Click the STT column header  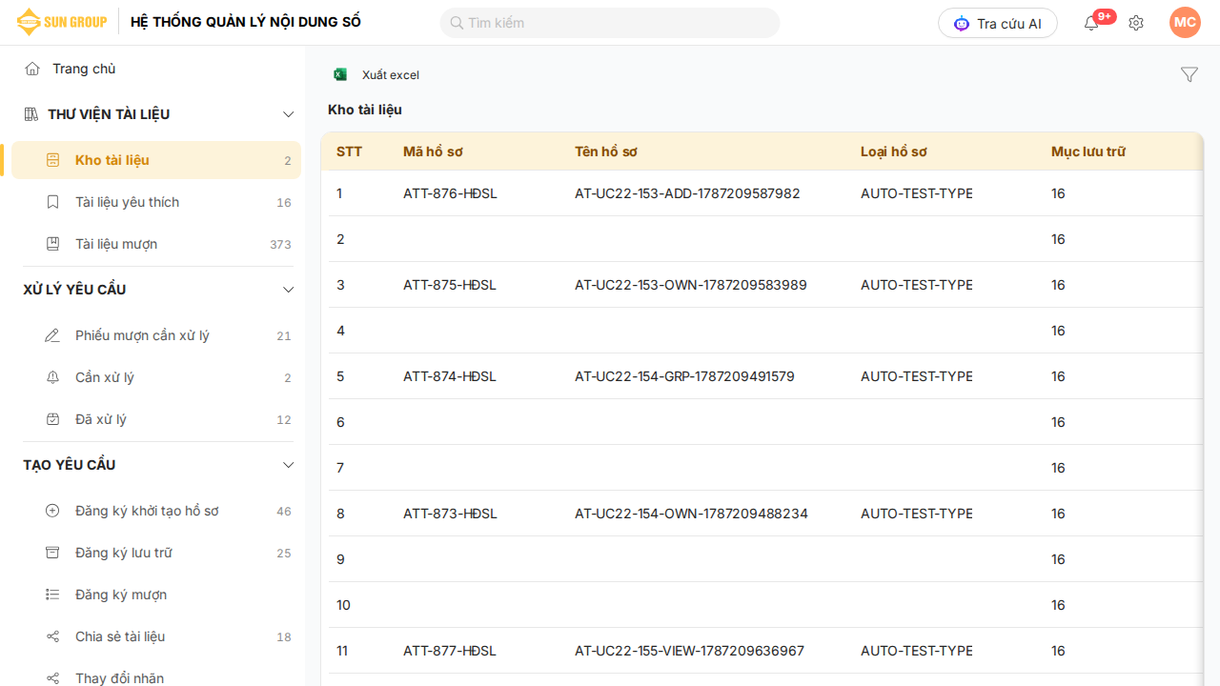pos(350,151)
